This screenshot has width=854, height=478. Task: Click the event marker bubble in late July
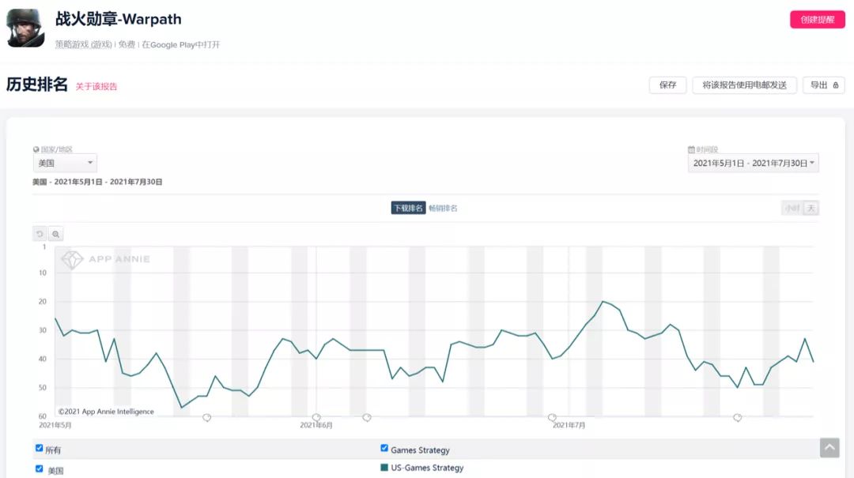pos(738,418)
